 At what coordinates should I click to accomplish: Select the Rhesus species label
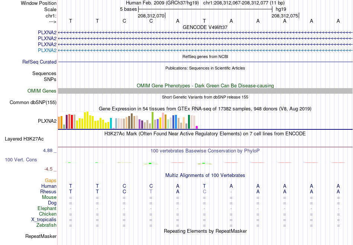(x=48, y=191)
